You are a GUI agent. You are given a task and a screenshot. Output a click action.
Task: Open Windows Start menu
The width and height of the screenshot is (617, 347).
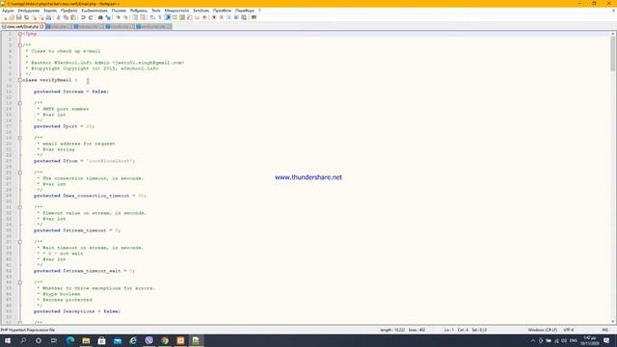8,340
